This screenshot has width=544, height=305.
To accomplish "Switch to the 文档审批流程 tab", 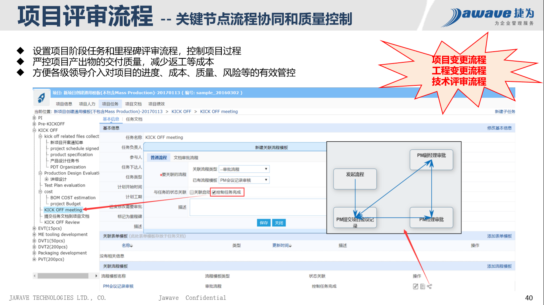I will [186, 158].
